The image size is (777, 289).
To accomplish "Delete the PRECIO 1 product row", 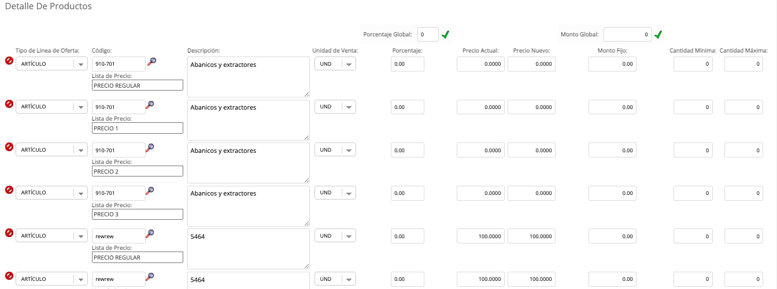I will pos(9,104).
